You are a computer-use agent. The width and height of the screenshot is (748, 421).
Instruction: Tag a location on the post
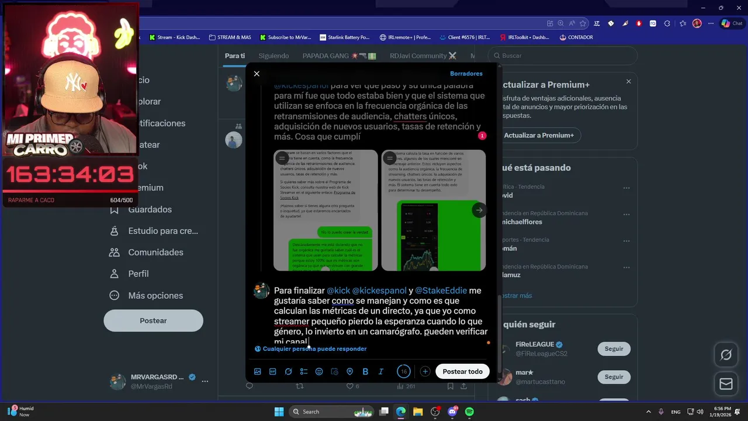point(350,371)
